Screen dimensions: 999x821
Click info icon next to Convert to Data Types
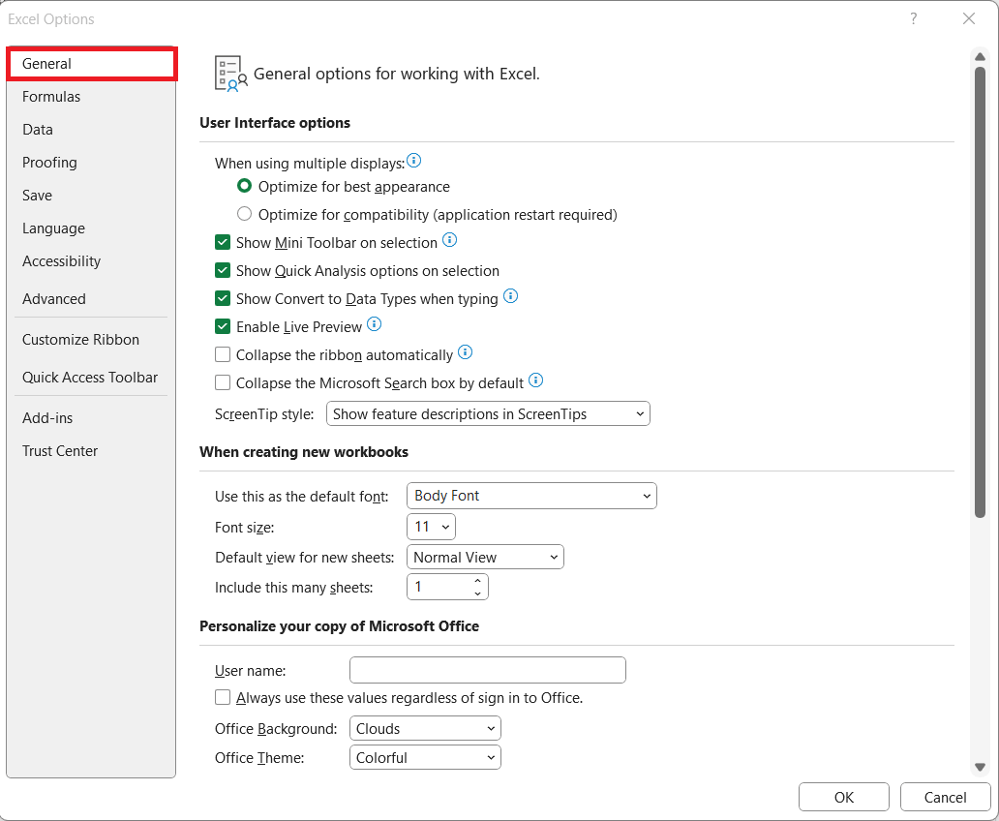pos(511,295)
